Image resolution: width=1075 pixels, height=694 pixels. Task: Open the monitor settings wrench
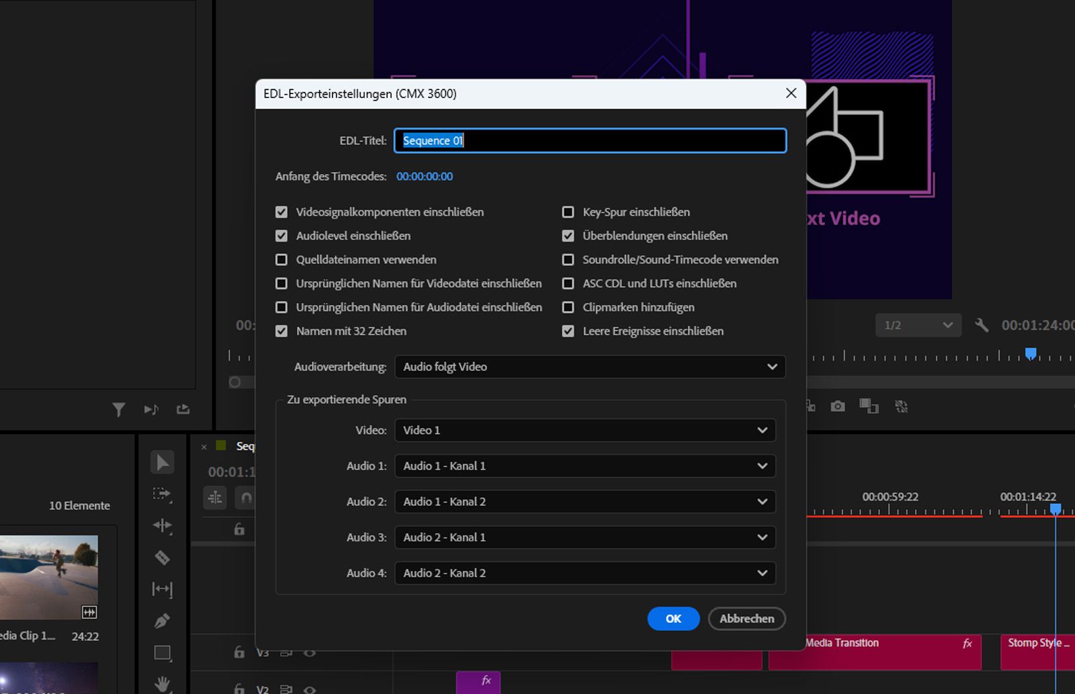coord(982,325)
